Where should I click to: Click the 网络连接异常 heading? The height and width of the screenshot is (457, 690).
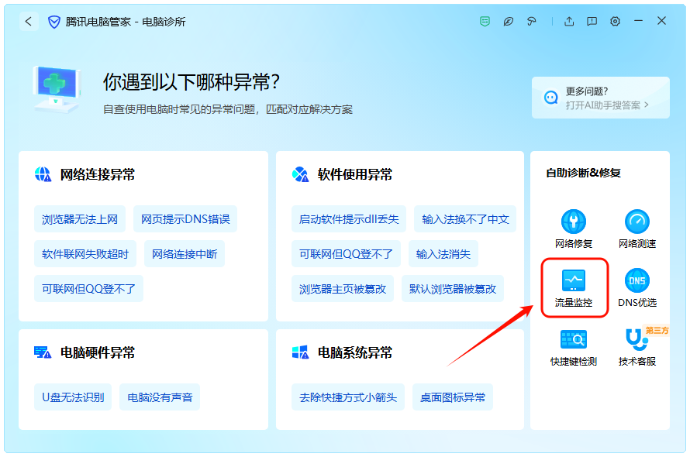[x=97, y=174]
